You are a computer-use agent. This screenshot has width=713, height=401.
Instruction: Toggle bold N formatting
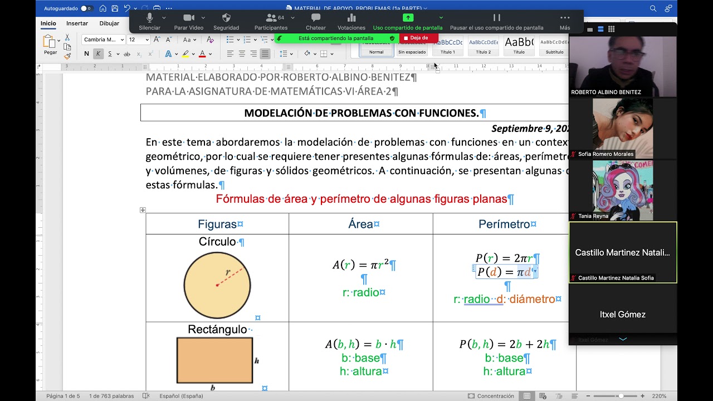(86, 54)
